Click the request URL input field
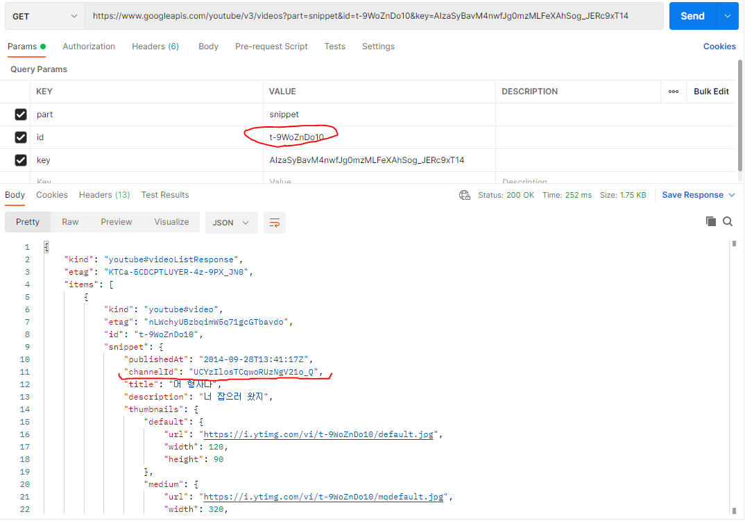 click(374, 16)
